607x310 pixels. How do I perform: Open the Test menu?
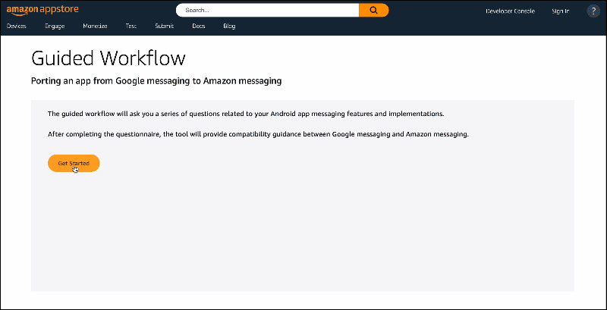(x=131, y=26)
